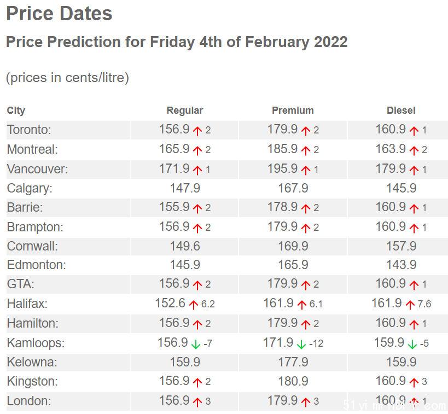448x414 pixels.
Task: Click red up arrow beside Toronto Regular price
Action: pos(197,131)
